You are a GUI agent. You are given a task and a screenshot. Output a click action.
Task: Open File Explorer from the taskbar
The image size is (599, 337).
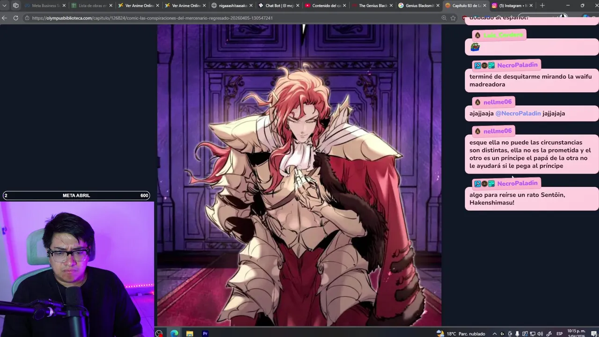coord(190,334)
